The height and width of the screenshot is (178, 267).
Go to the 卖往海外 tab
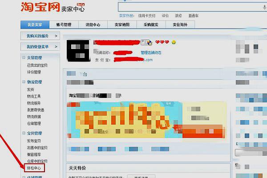pyautogui.click(x=180, y=25)
